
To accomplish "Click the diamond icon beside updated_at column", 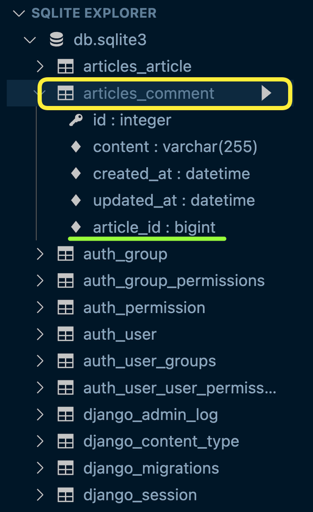I will [76, 200].
